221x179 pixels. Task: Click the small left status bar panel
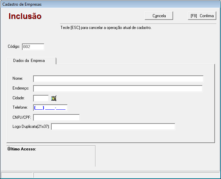pos(17,175)
